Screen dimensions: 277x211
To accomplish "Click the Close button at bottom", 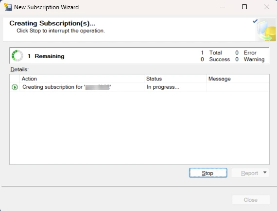I will (251, 200).
